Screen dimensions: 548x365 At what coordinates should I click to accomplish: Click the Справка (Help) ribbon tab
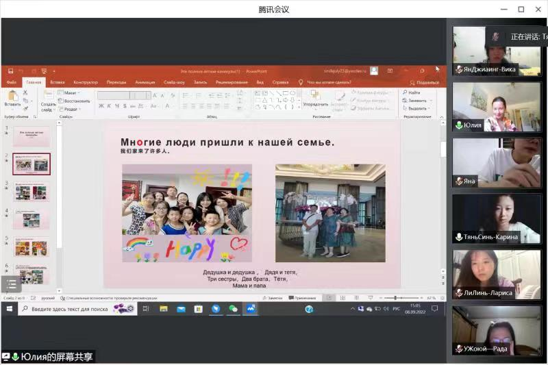281,82
